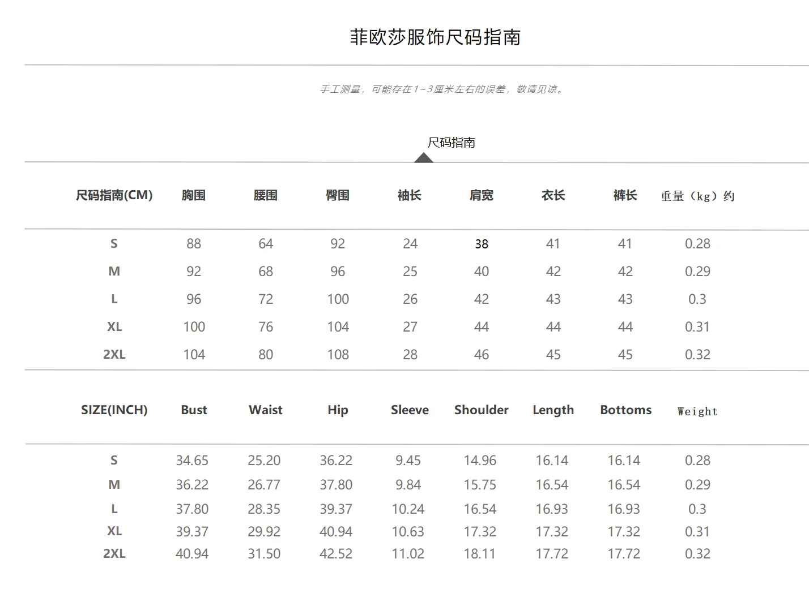Click the Length column header
The image size is (809, 589).
click(x=553, y=411)
